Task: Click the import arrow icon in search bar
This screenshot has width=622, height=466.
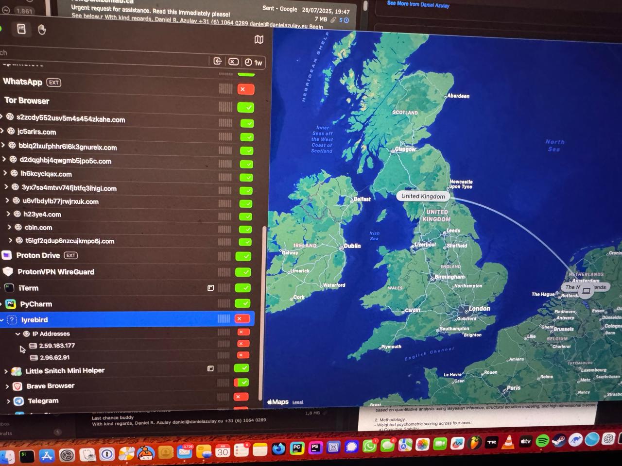Action: [x=218, y=61]
